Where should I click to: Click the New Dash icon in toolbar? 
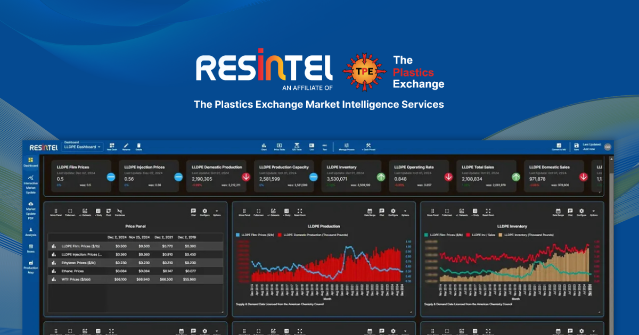[x=112, y=146]
